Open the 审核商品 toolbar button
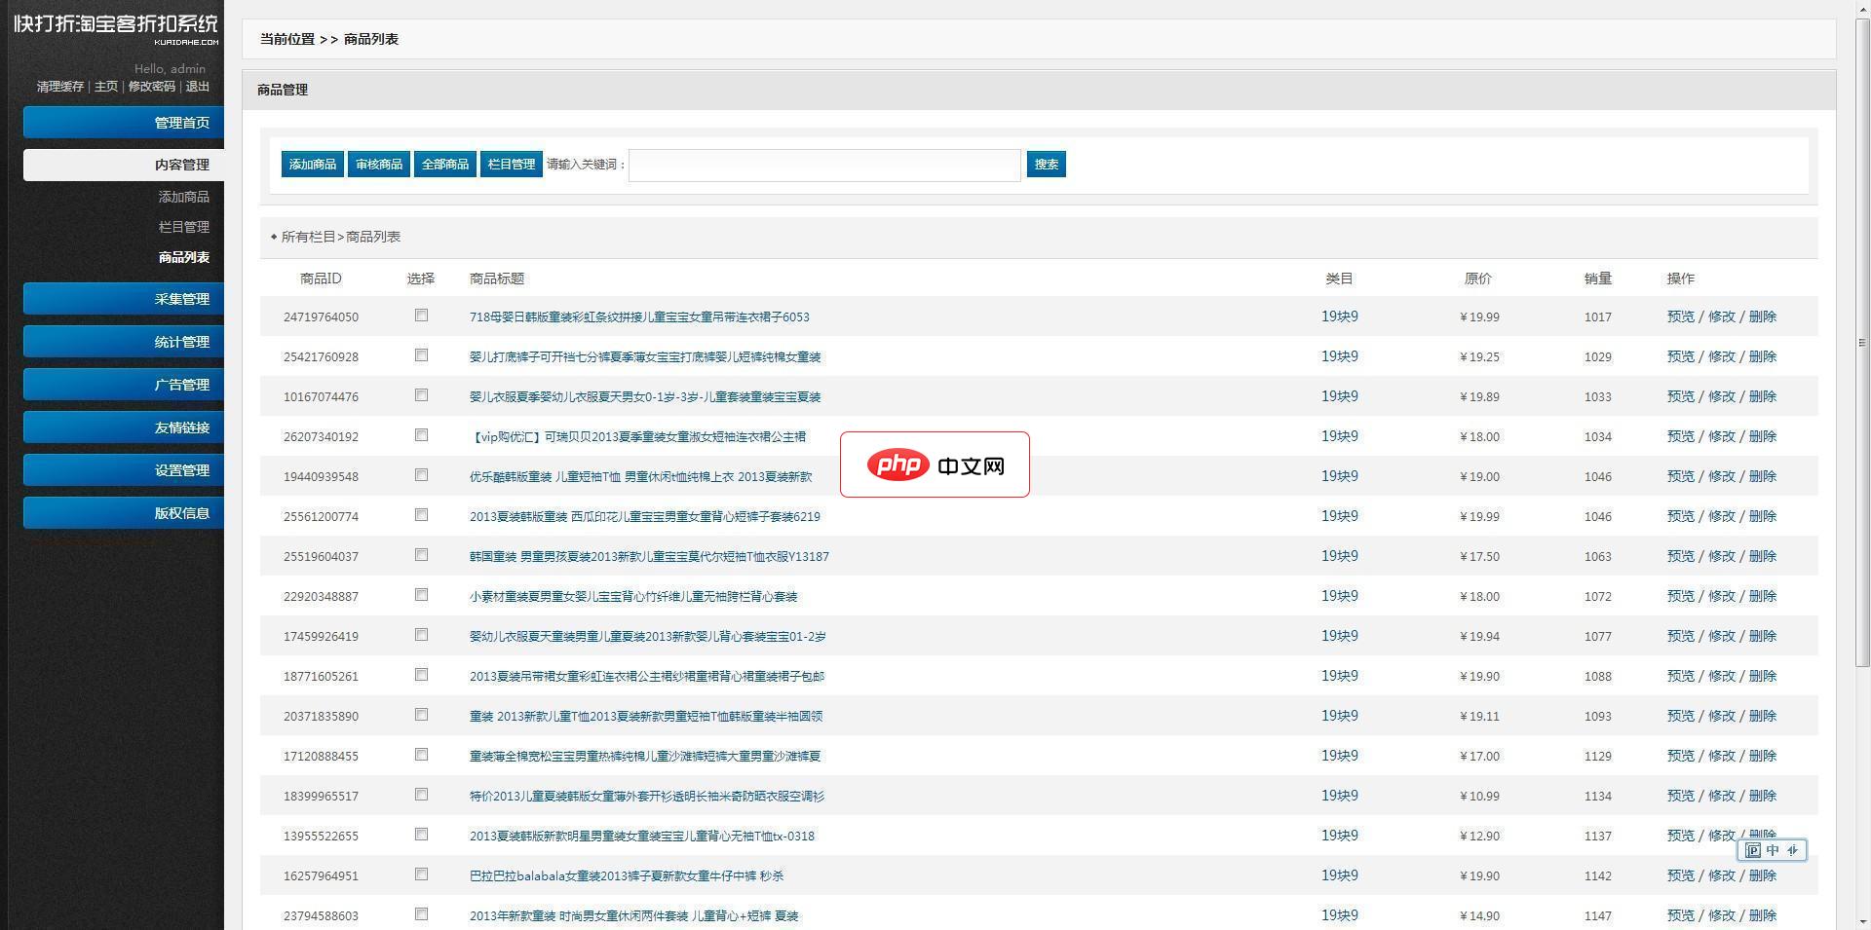Viewport: 1871px width, 930px height. point(378,165)
